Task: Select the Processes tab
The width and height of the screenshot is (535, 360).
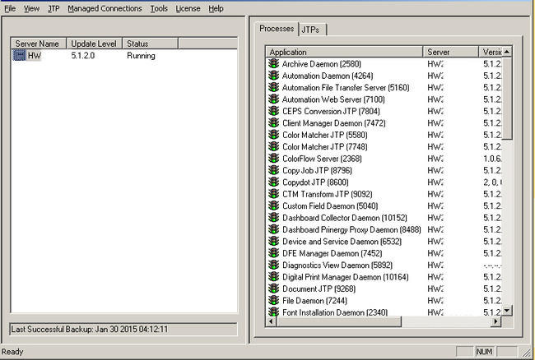Action: (x=276, y=29)
